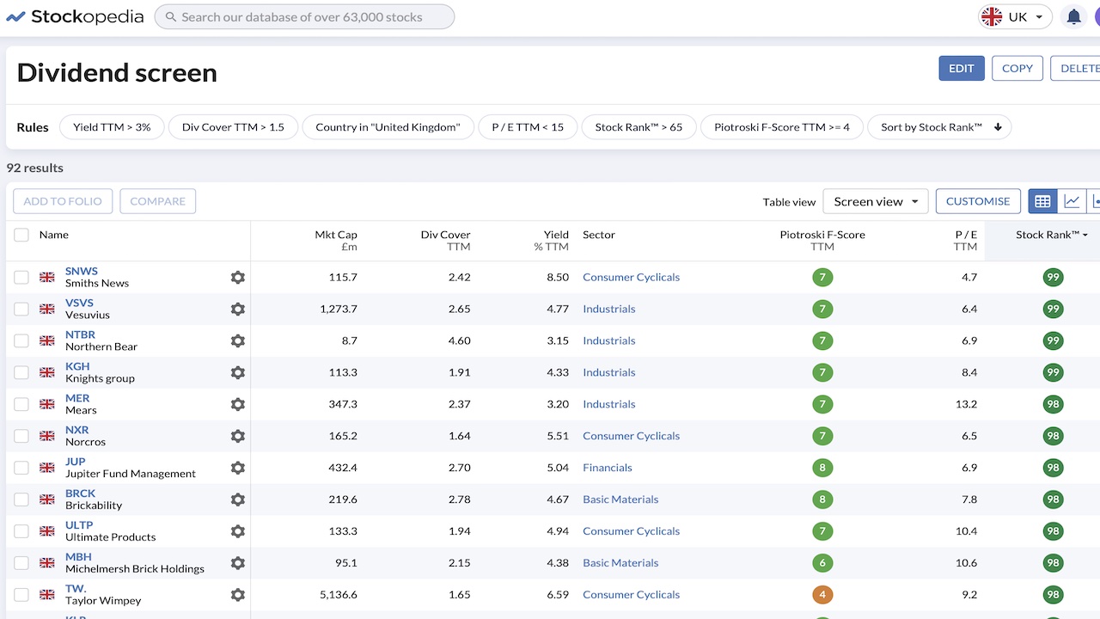This screenshot has height=619, width=1100.
Task: Tick checkbox for Brickability
Action: [x=21, y=499]
